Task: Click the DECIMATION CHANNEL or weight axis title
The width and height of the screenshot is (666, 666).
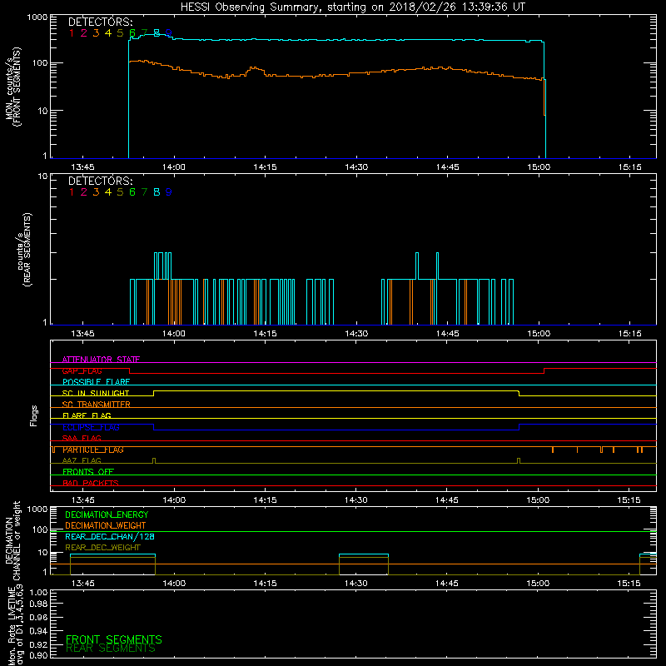Action: [x=12, y=540]
